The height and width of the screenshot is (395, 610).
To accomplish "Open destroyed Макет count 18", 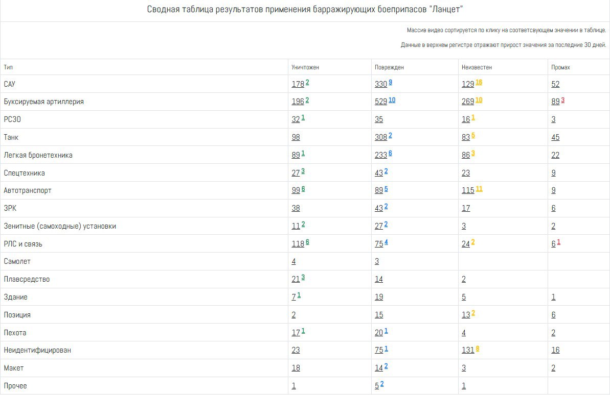I will (x=296, y=368).
